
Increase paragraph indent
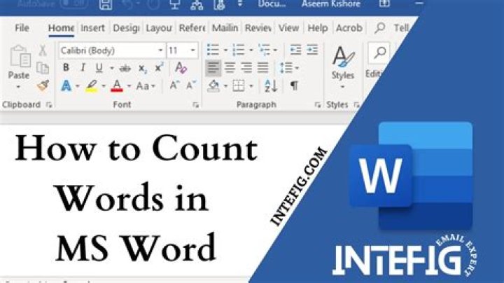pos(312,50)
